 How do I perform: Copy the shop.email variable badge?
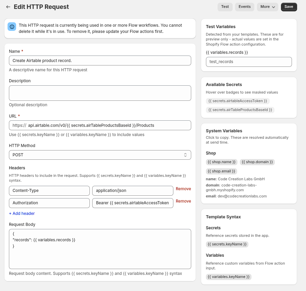(x=221, y=171)
